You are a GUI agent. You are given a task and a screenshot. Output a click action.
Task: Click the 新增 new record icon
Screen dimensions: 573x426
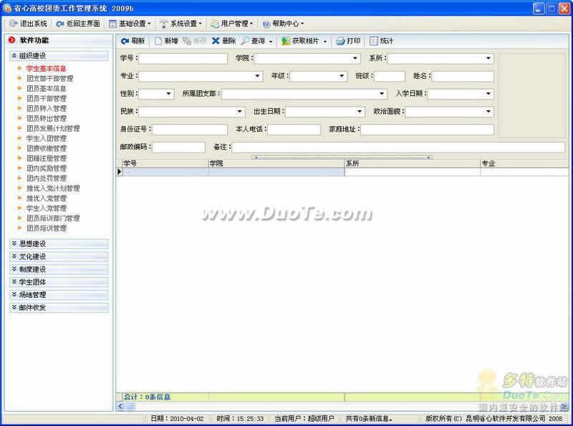(159, 42)
